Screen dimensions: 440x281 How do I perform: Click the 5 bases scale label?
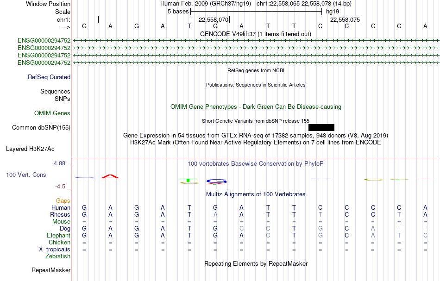tap(178, 12)
